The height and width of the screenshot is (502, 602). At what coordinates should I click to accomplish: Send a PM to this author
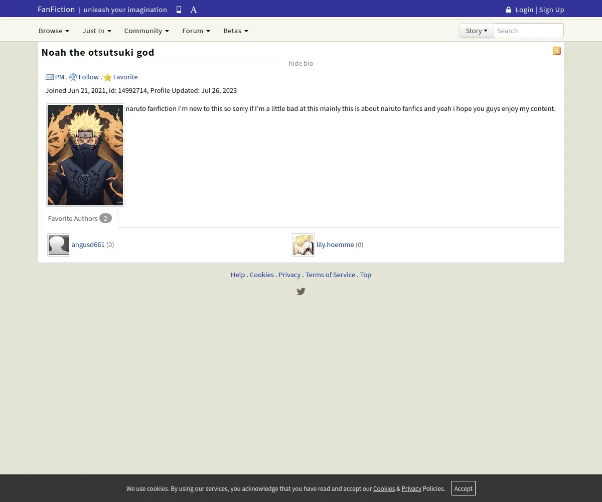[x=60, y=77]
